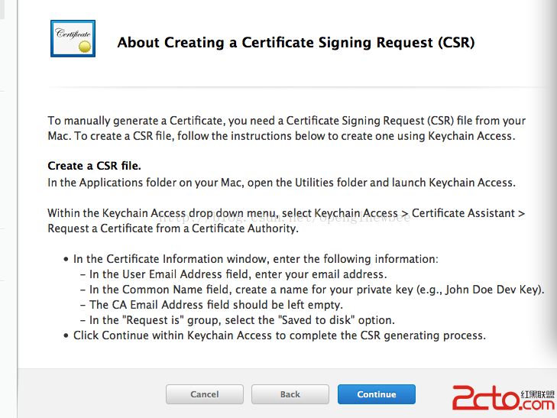The height and width of the screenshot is (418, 557).
Task: Click the "Saved to disk" option instruction line
Action: (x=241, y=320)
